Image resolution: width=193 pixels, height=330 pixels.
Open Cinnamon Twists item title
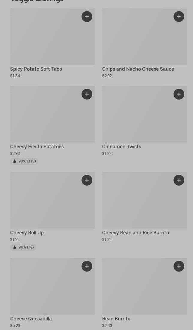pyautogui.click(x=121, y=146)
